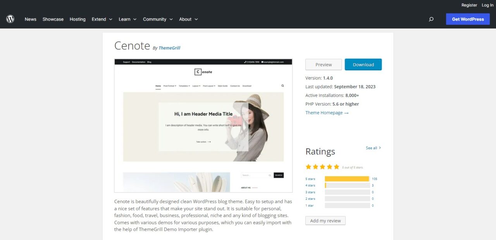The image size is (496, 240).
Task: Filter reviews by 2 stars
Action: [310, 199]
